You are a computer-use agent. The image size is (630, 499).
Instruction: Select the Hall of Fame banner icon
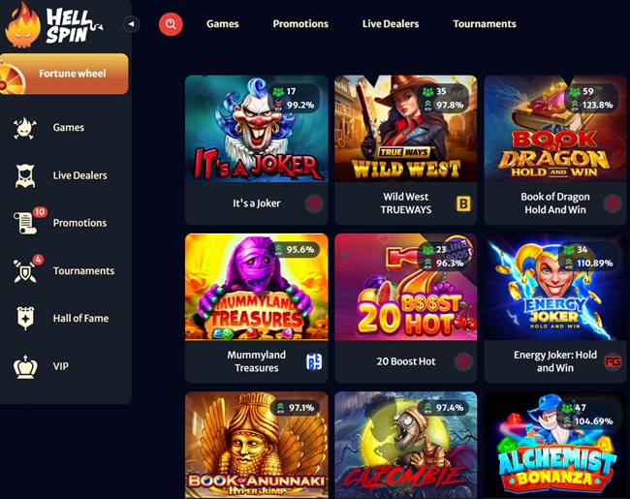[25, 318]
